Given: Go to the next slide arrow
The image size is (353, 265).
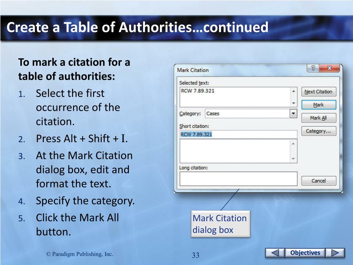Looking at the screenshot, I should [335, 253].
